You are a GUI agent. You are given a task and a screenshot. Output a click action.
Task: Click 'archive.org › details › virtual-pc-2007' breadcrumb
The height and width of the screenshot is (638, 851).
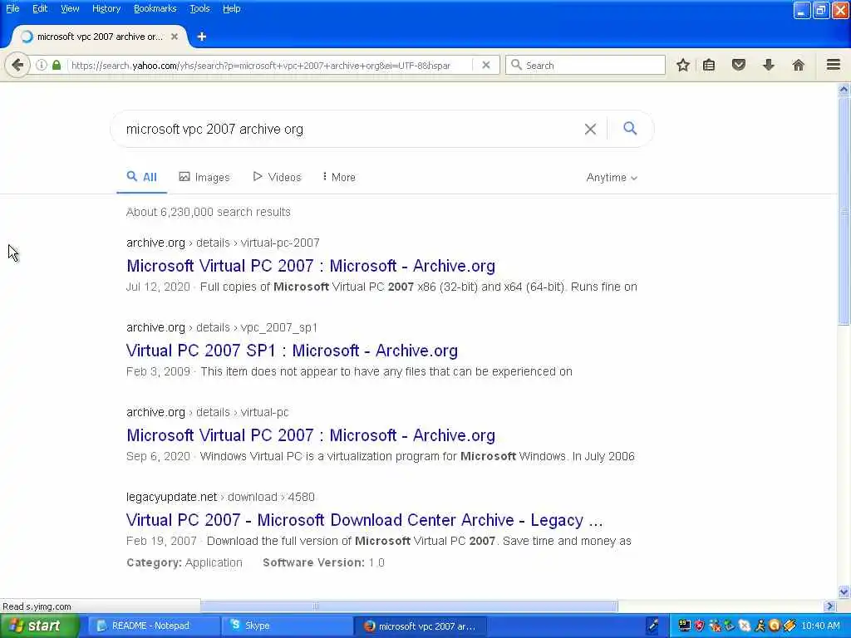click(x=223, y=243)
